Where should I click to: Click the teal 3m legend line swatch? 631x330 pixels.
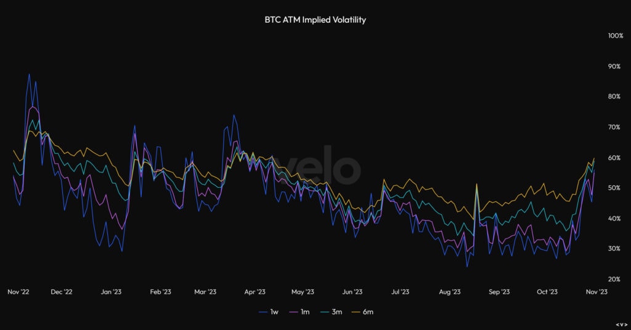[325, 312]
